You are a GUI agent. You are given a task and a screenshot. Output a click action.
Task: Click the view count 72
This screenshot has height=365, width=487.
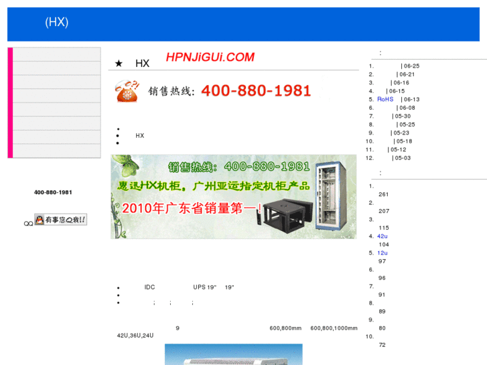(382, 345)
